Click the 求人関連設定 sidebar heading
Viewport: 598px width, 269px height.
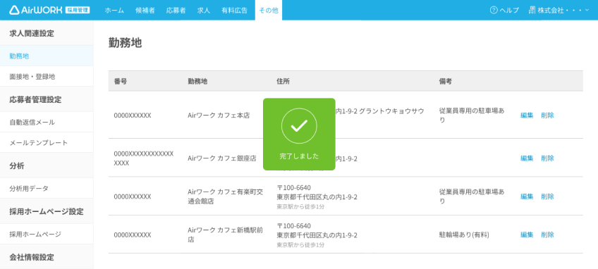tap(32, 34)
